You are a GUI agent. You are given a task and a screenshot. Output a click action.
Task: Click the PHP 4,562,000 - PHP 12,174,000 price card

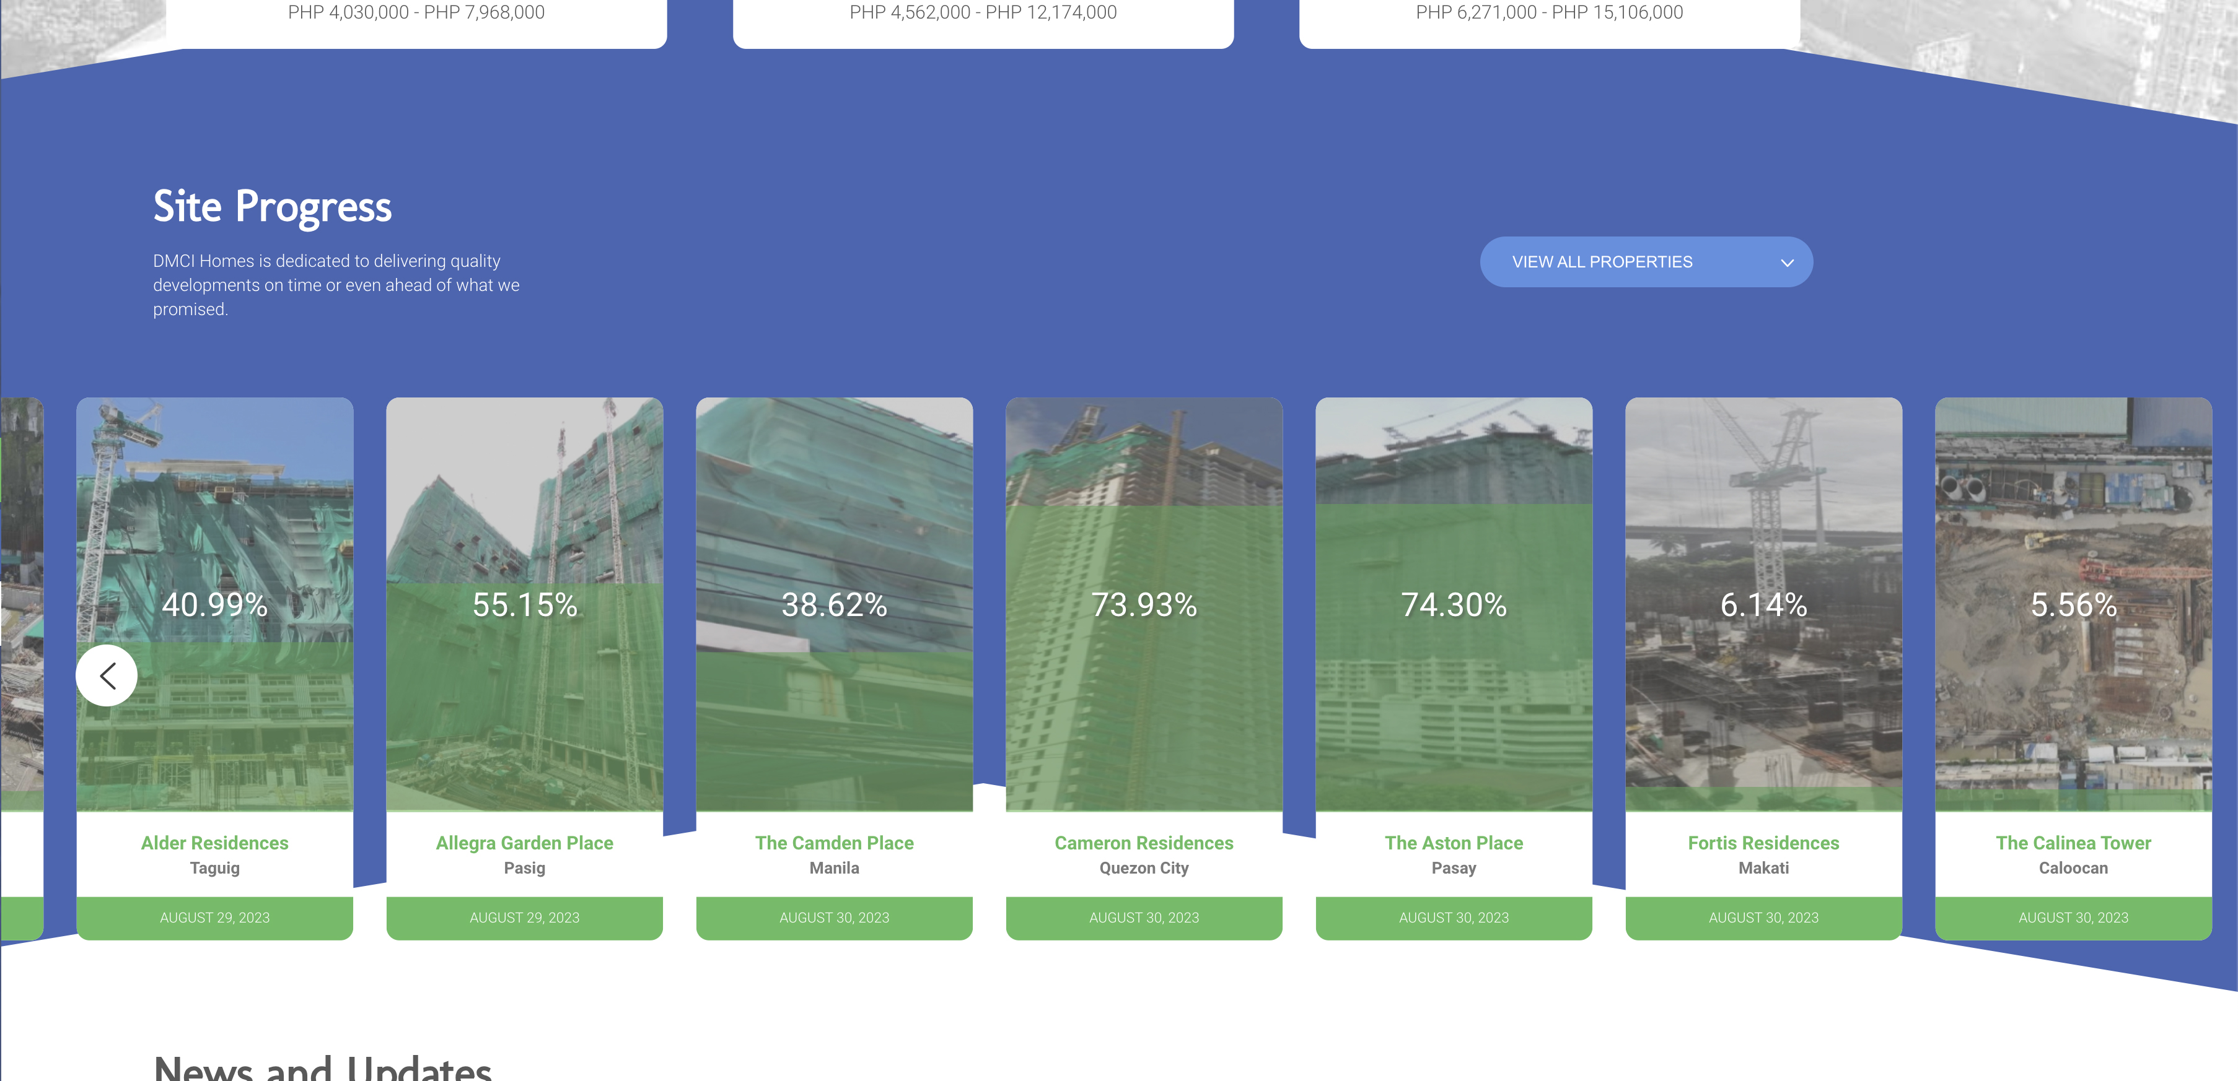(983, 17)
